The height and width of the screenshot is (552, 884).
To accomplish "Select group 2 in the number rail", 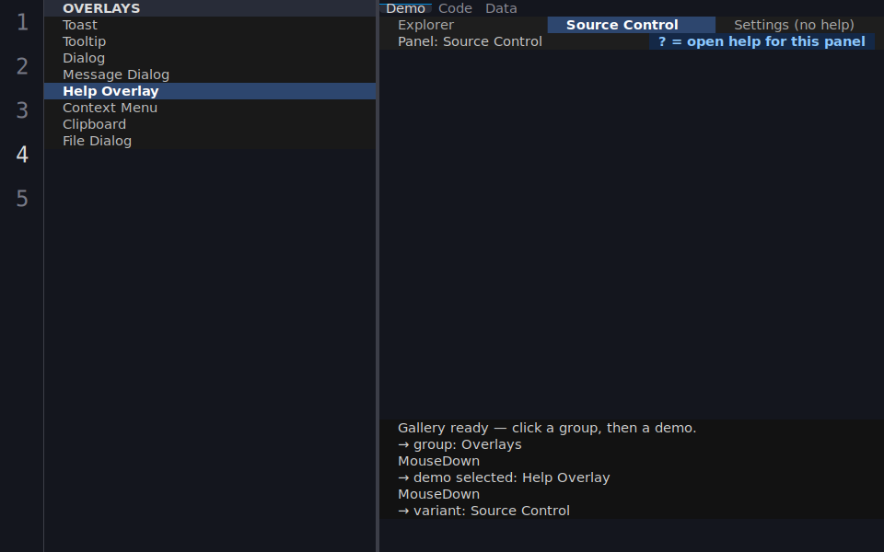I will pyautogui.click(x=22, y=66).
